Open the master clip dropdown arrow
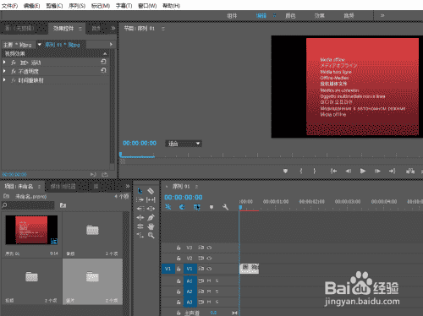Image resolution: width=423 pixels, height=316 pixels. (39, 45)
